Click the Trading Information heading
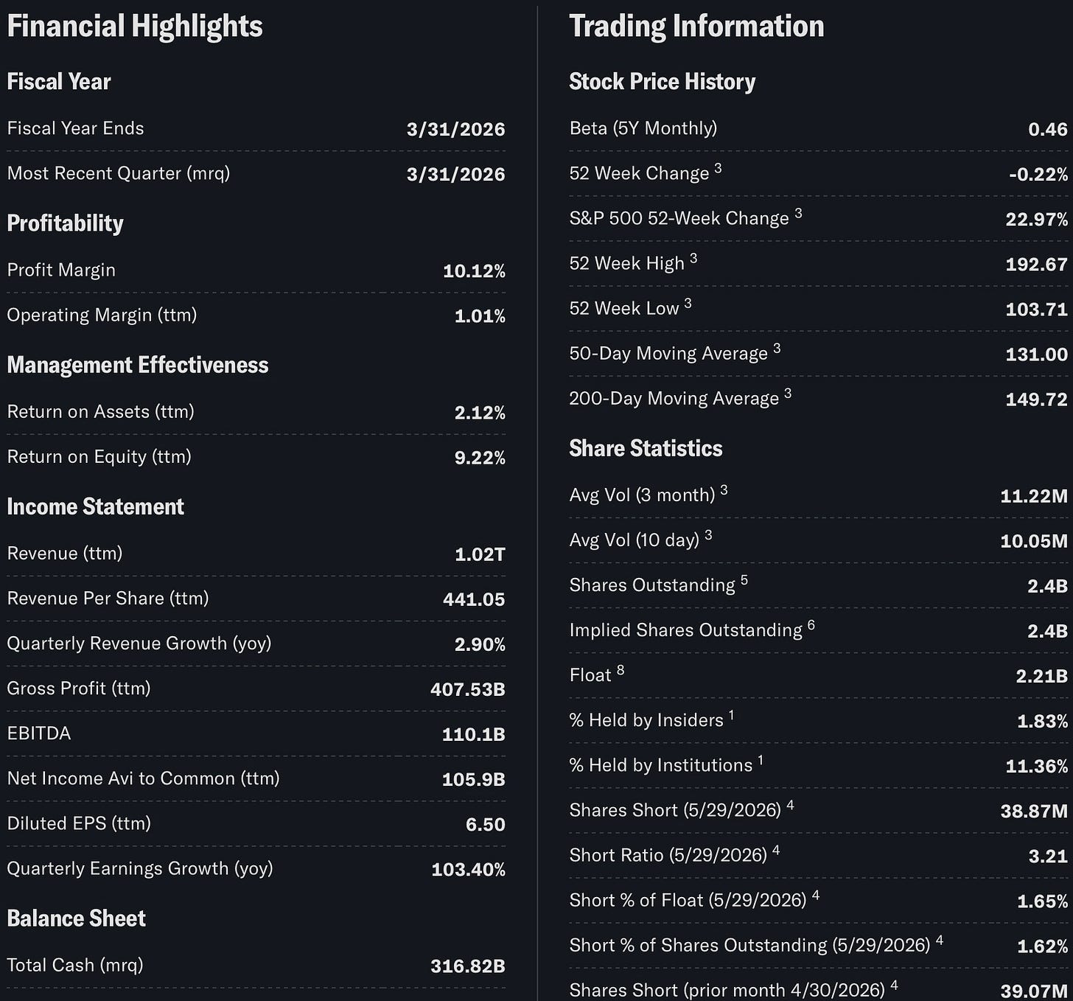Viewport: 1073px width, 1001px height. 696,27
